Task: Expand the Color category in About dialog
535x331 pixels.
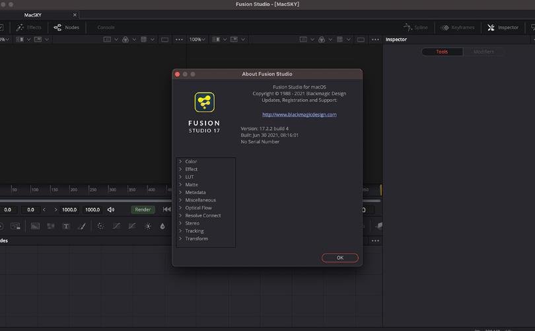Action: pos(180,161)
